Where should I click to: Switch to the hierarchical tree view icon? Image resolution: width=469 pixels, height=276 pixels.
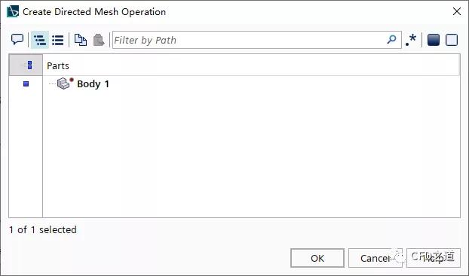tap(40, 40)
